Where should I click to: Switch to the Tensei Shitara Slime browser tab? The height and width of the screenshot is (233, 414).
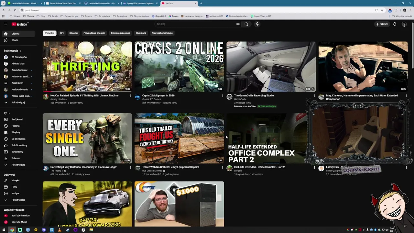[x=63, y=3]
